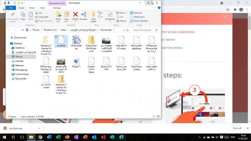251x141 pixels.
Task: Refresh the Downloads folder view
Action: coord(127,30)
